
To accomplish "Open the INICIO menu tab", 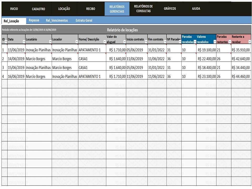I will [x=14, y=9].
